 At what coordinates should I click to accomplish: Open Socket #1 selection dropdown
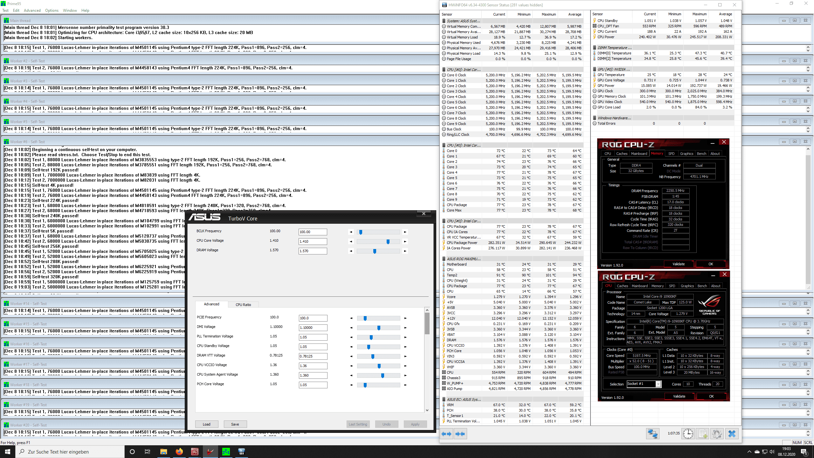[658, 384]
